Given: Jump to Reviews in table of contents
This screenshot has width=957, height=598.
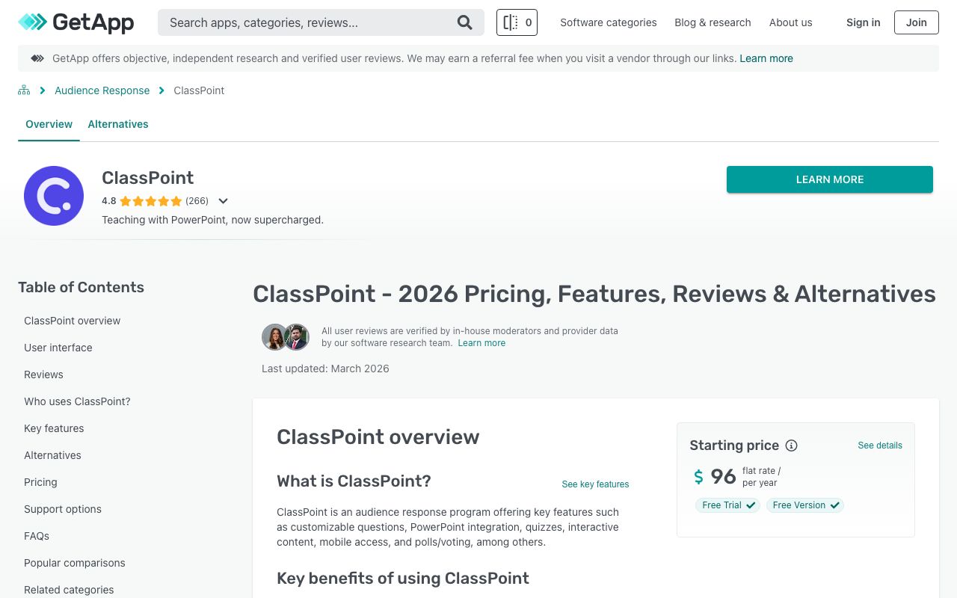Looking at the screenshot, I should coord(43,374).
